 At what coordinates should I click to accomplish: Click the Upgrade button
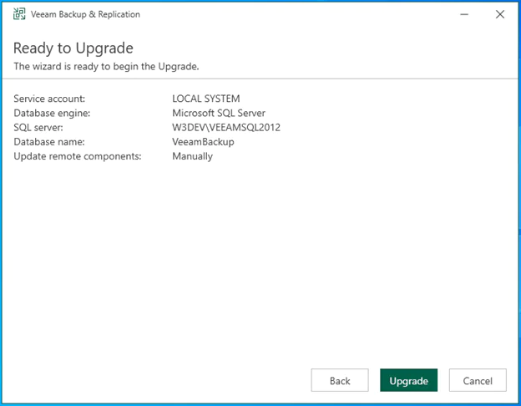[408, 380]
